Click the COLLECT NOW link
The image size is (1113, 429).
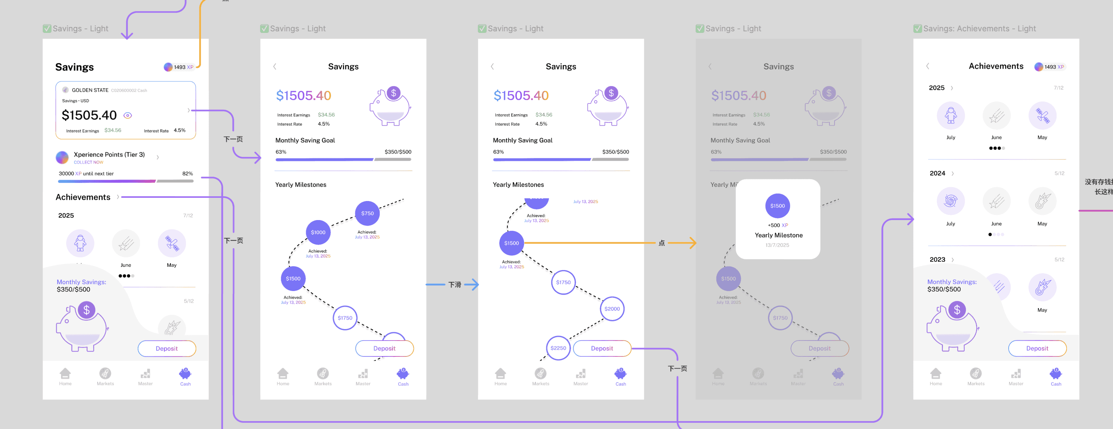coord(88,162)
